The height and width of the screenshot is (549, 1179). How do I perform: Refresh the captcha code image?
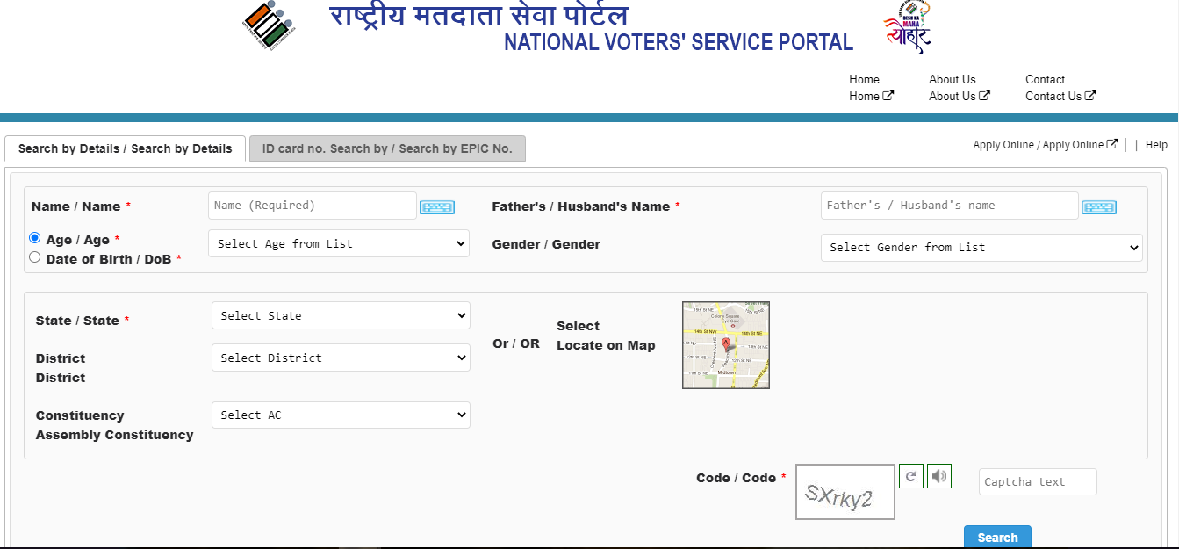click(910, 476)
